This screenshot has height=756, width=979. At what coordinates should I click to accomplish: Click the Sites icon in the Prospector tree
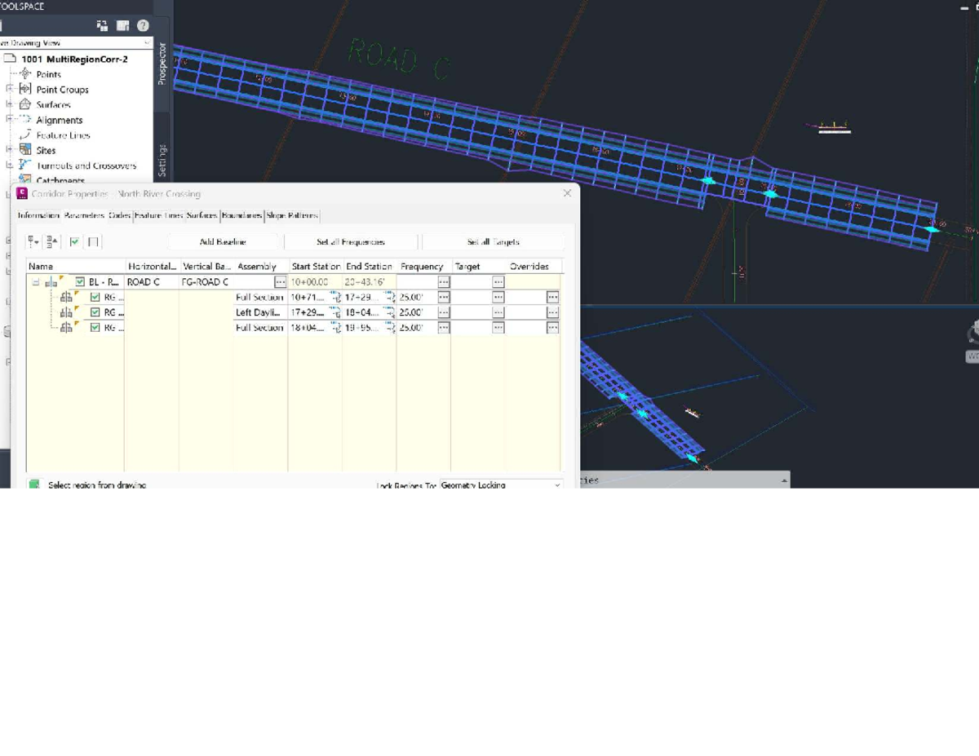(x=24, y=150)
